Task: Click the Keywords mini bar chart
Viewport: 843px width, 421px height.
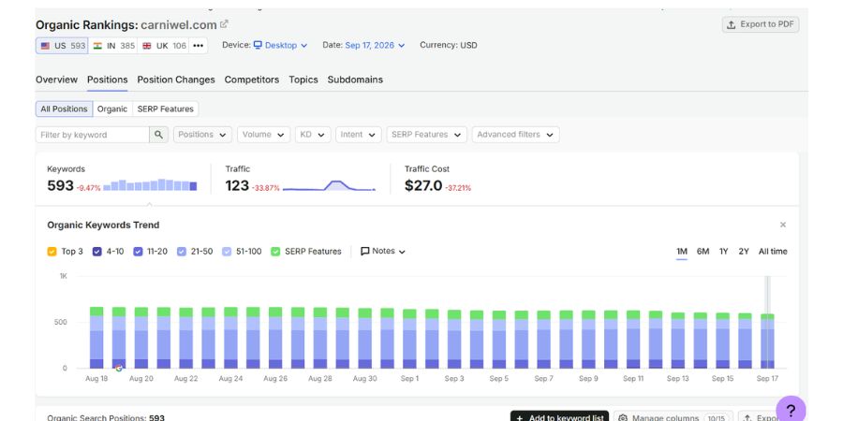Action: pos(150,185)
